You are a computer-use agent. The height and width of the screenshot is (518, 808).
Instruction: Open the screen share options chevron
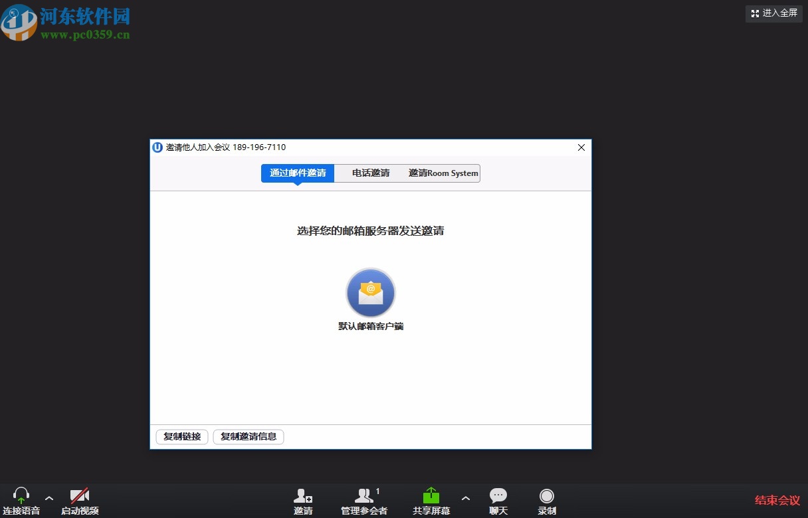click(x=466, y=498)
